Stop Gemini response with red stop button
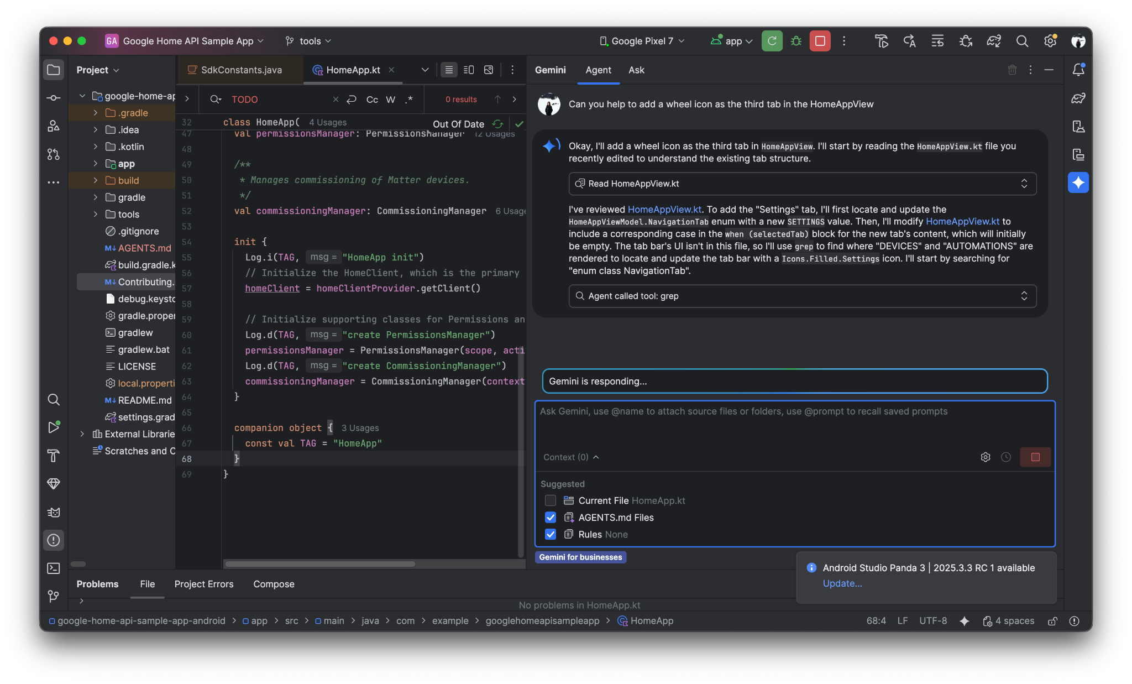 1035,457
